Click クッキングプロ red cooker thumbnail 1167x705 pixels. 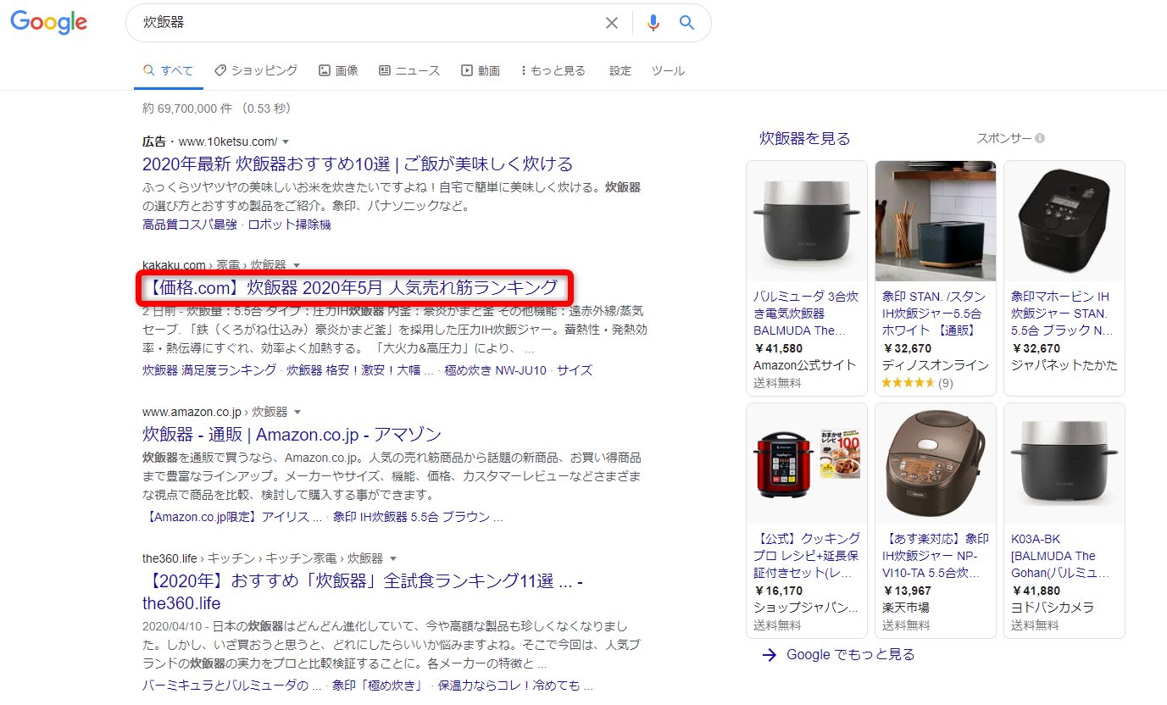click(807, 464)
